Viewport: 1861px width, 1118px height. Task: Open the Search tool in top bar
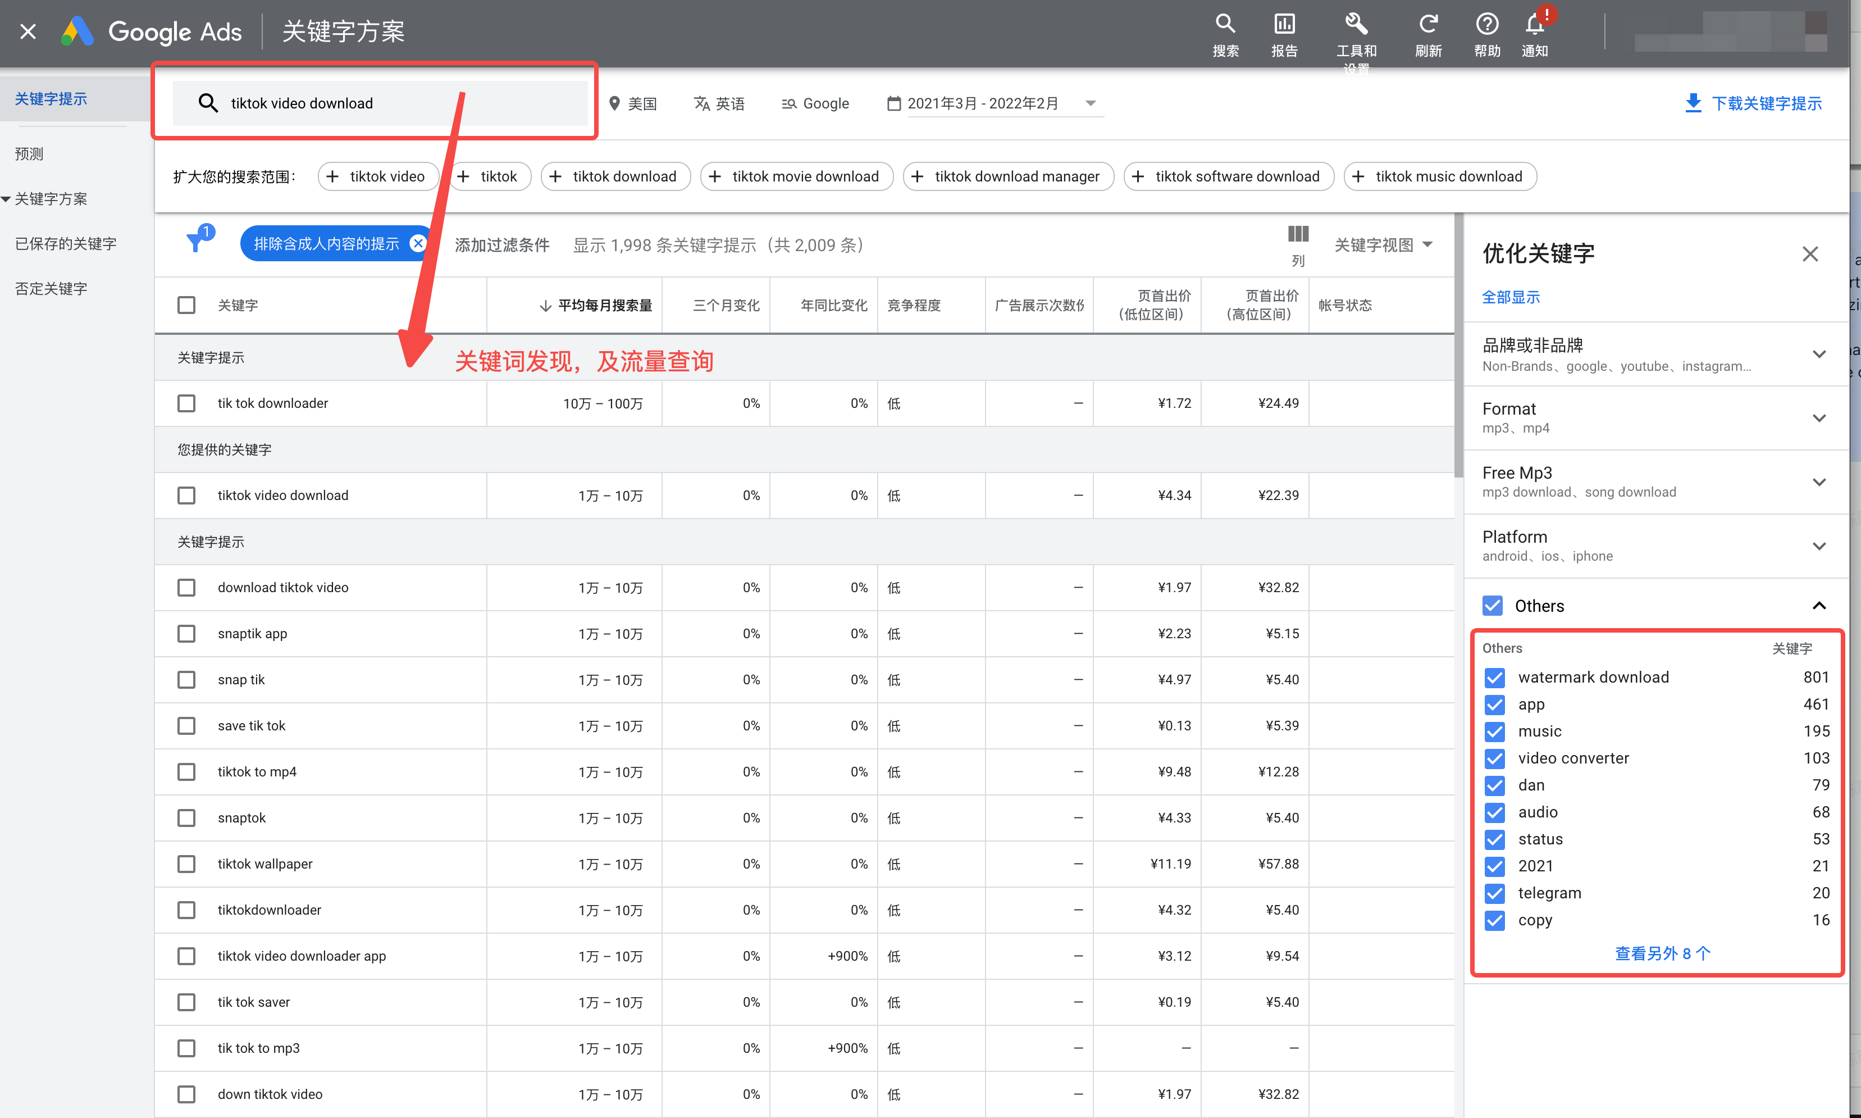click(x=1225, y=24)
